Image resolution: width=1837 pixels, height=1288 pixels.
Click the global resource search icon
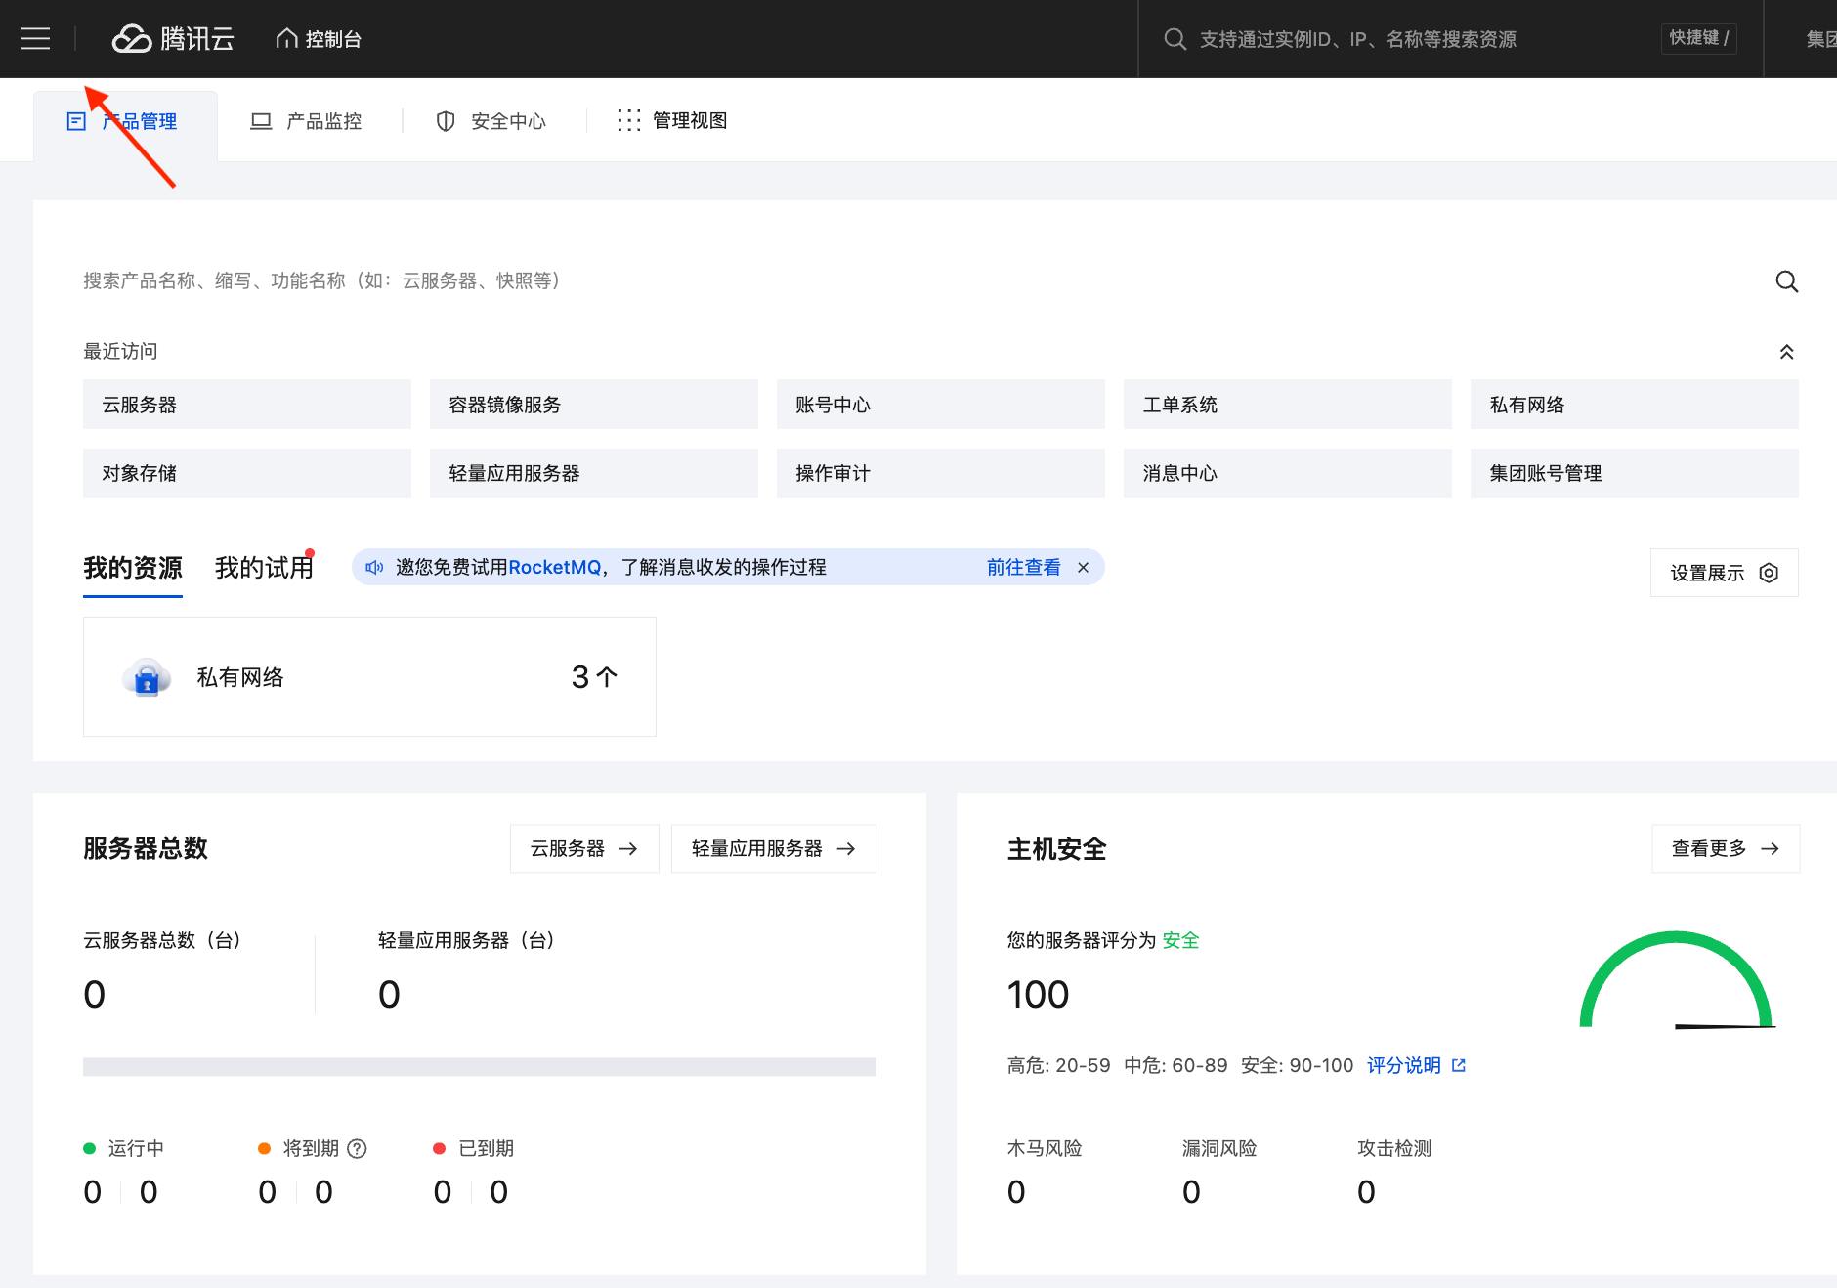[1175, 39]
